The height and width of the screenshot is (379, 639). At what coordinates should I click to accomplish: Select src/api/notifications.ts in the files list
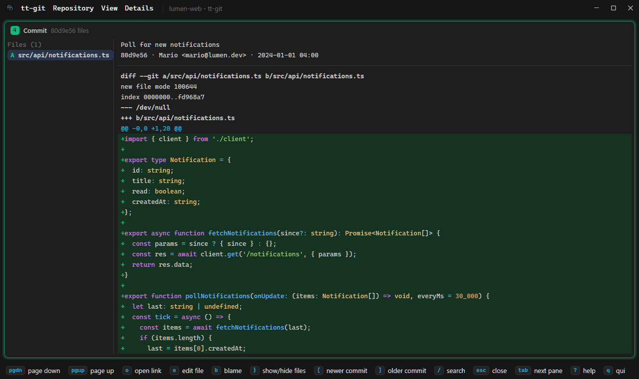click(x=60, y=55)
